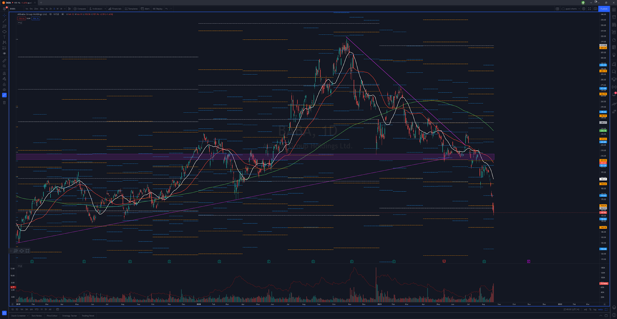The image size is (617, 319).
Task: Take a chart snapshot with camera icon
Action: pyautogui.click(x=595, y=9)
